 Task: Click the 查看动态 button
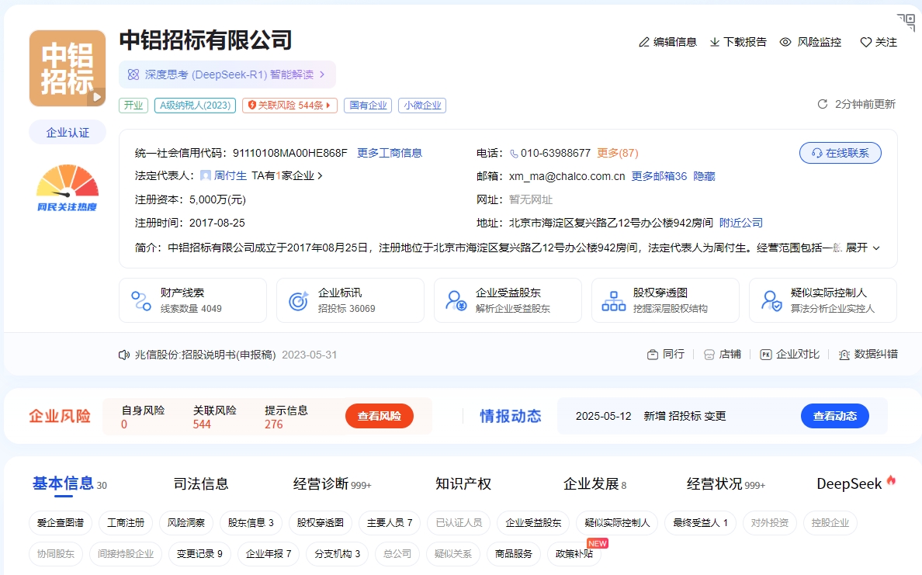835,416
